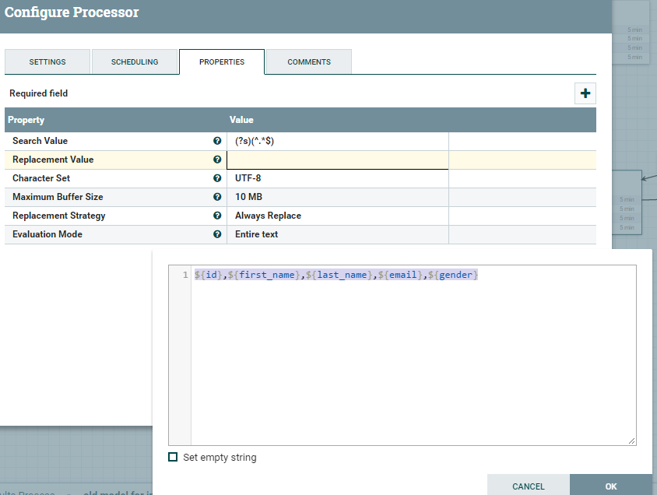Click the Maximum Buffer Size property name
The image size is (657, 495).
(58, 197)
